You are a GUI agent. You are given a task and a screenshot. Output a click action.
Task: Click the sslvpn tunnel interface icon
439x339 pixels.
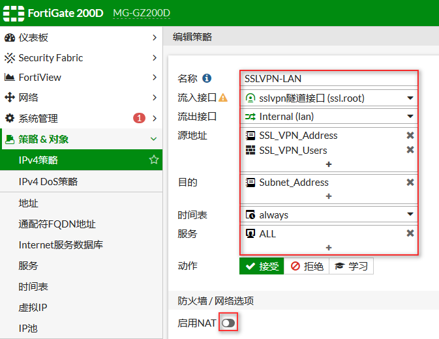pyautogui.click(x=250, y=98)
